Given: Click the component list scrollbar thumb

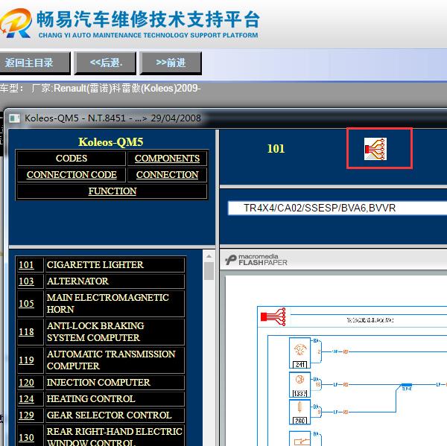Looking at the screenshot, I should pyautogui.click(x=209, y=271).
